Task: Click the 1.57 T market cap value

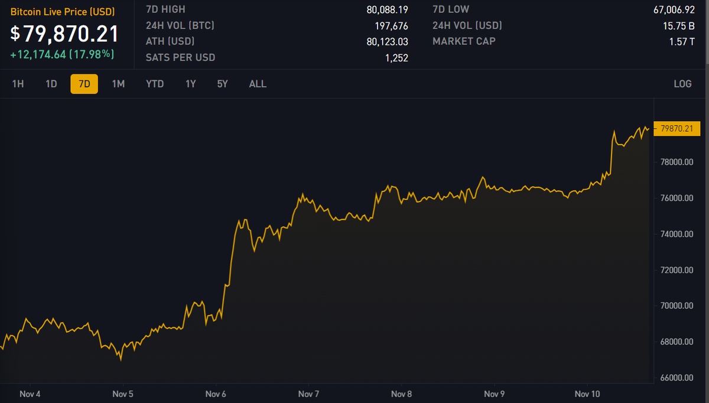Action: click(x=681, y=41)
